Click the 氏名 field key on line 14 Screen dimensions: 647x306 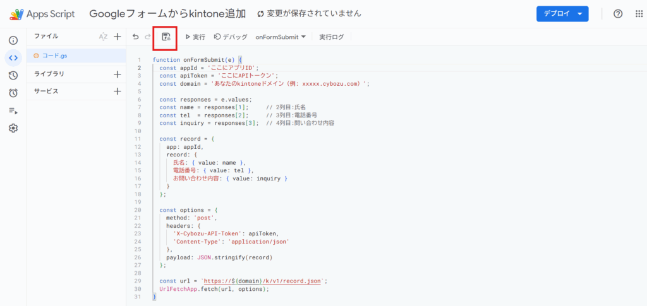coord(179,163)
